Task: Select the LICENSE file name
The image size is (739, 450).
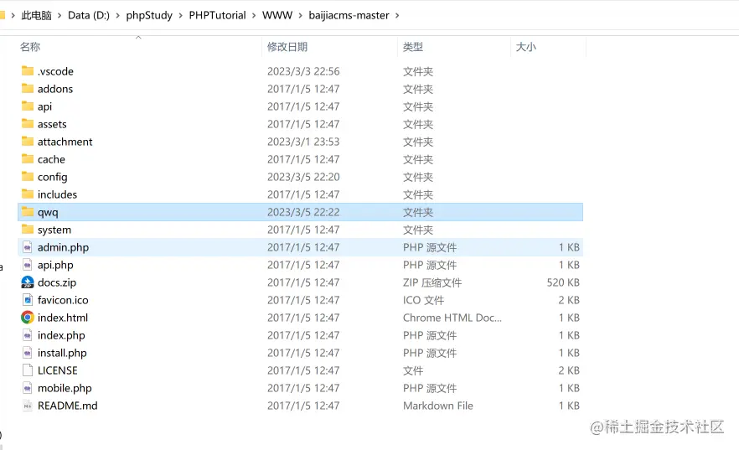Action: coord(58,370)
